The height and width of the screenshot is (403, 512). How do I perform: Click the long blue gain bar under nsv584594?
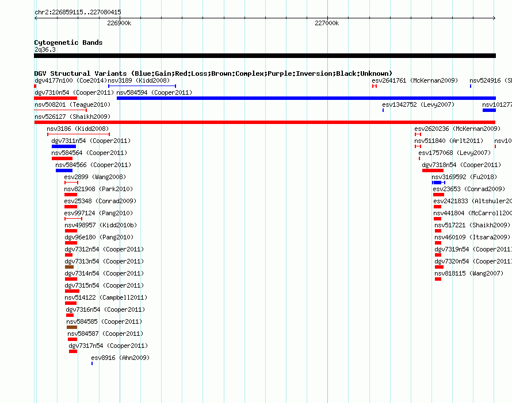pos(306,98)
